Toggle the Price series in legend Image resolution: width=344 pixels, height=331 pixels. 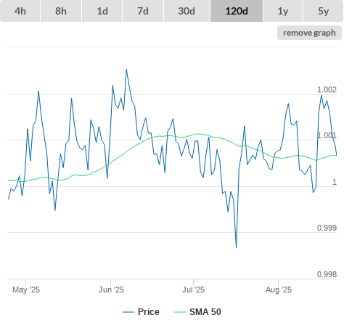[141, 312]
